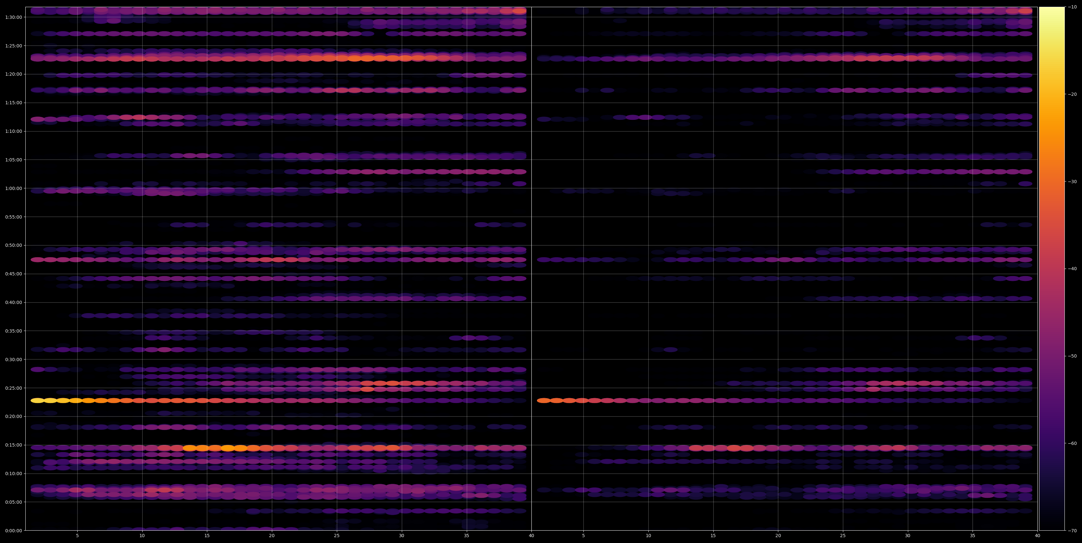Viewport: 1082px width, 543px height.
Task: Click the 1:25:00 y-axis tick label
Action: [x=13, y=46]
